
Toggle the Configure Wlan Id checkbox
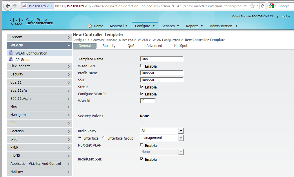[142, 93]
